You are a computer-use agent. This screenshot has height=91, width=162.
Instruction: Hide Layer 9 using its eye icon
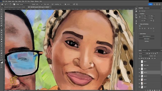coord(139,80)
